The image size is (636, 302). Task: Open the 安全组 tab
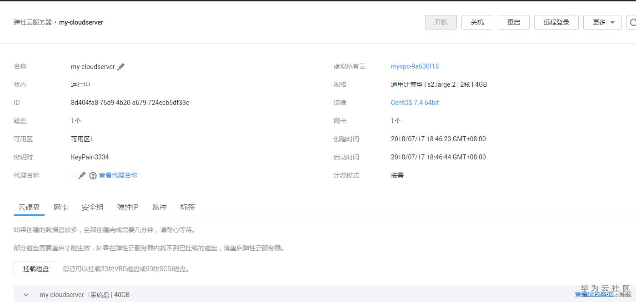[92, 207]
